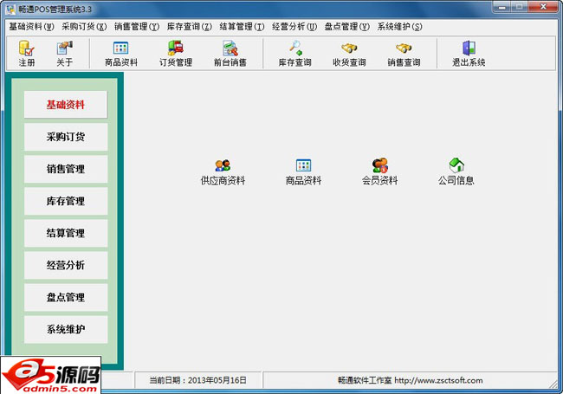Select the 销售管理 sidebar button
This screenshot has height=394, width=563.
(66, 169)
